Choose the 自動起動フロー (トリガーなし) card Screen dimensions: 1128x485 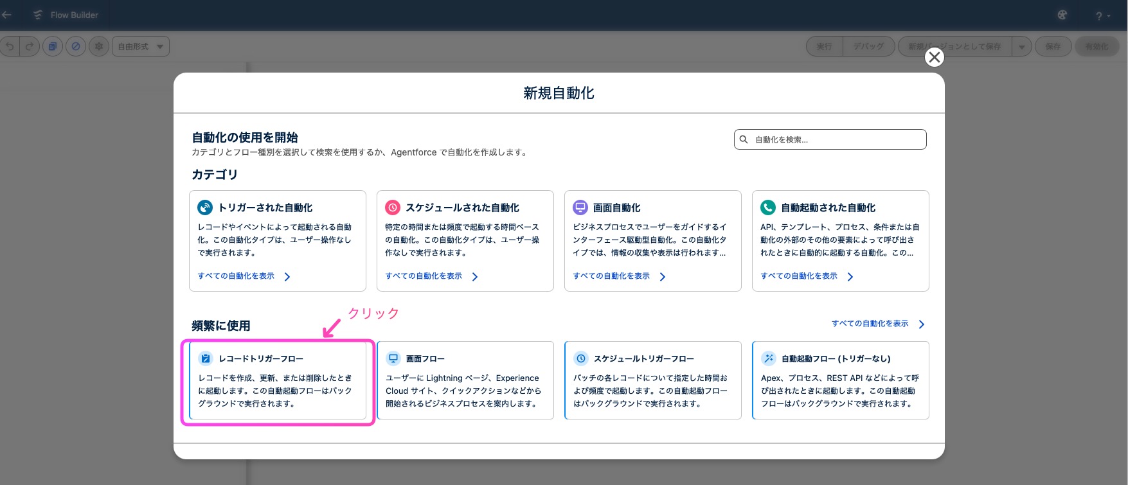(841, 380)
